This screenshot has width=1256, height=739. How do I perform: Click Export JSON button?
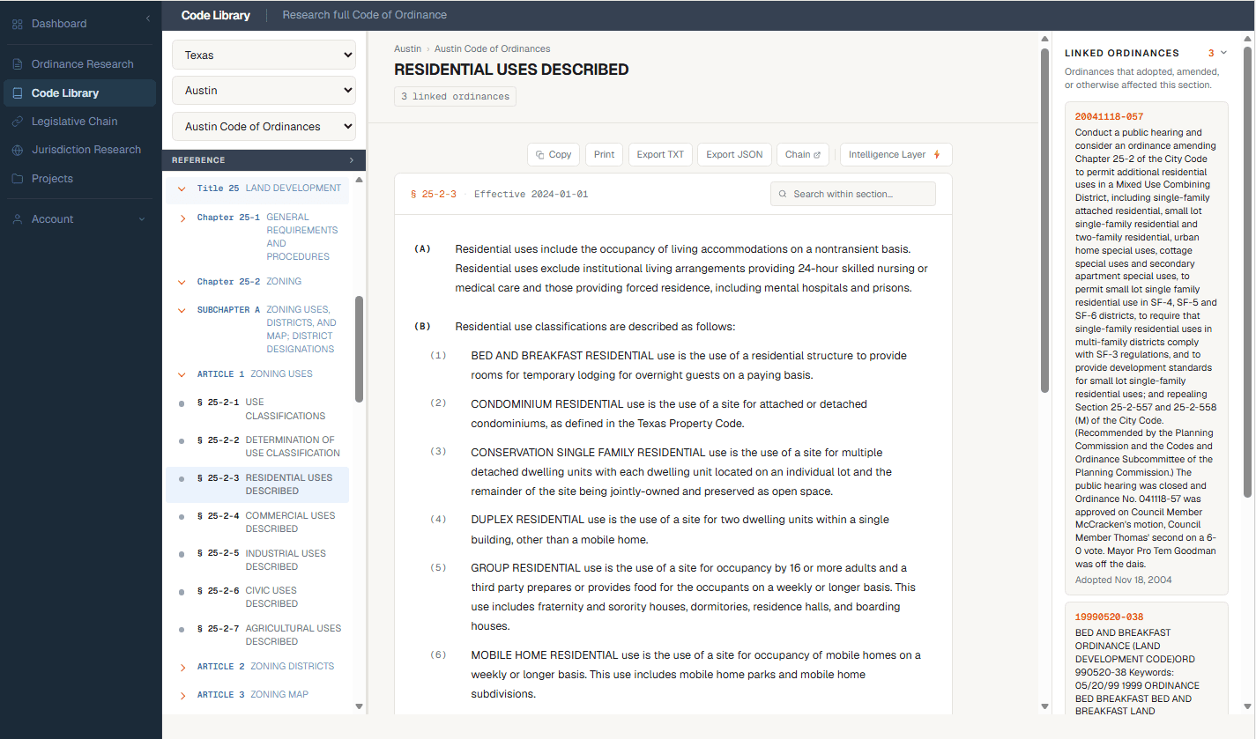pyautogui.click(x=735, y=154)
